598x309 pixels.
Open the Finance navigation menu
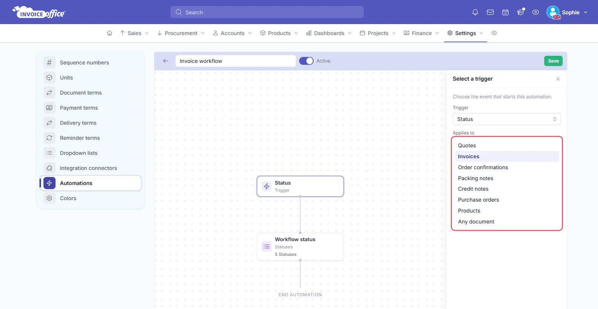tap(421, 33)
